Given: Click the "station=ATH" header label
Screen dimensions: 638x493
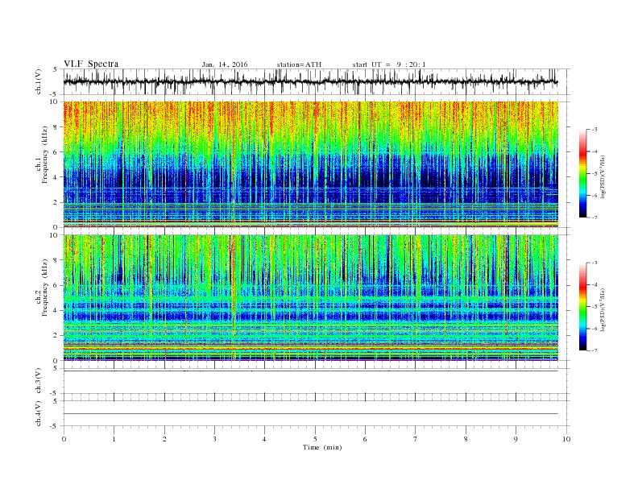Looking at the screenshot, I should (x=299, y=64).
